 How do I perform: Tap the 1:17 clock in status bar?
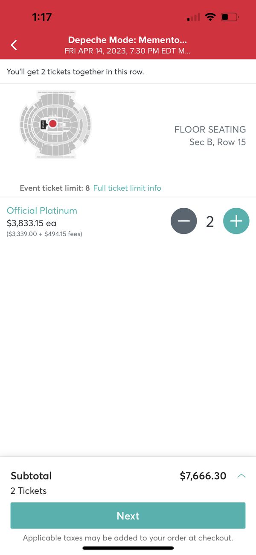(42, 17)
